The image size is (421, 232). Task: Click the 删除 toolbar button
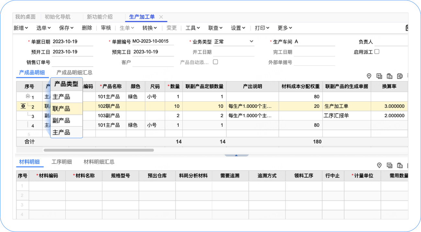(x=87, y=28)
